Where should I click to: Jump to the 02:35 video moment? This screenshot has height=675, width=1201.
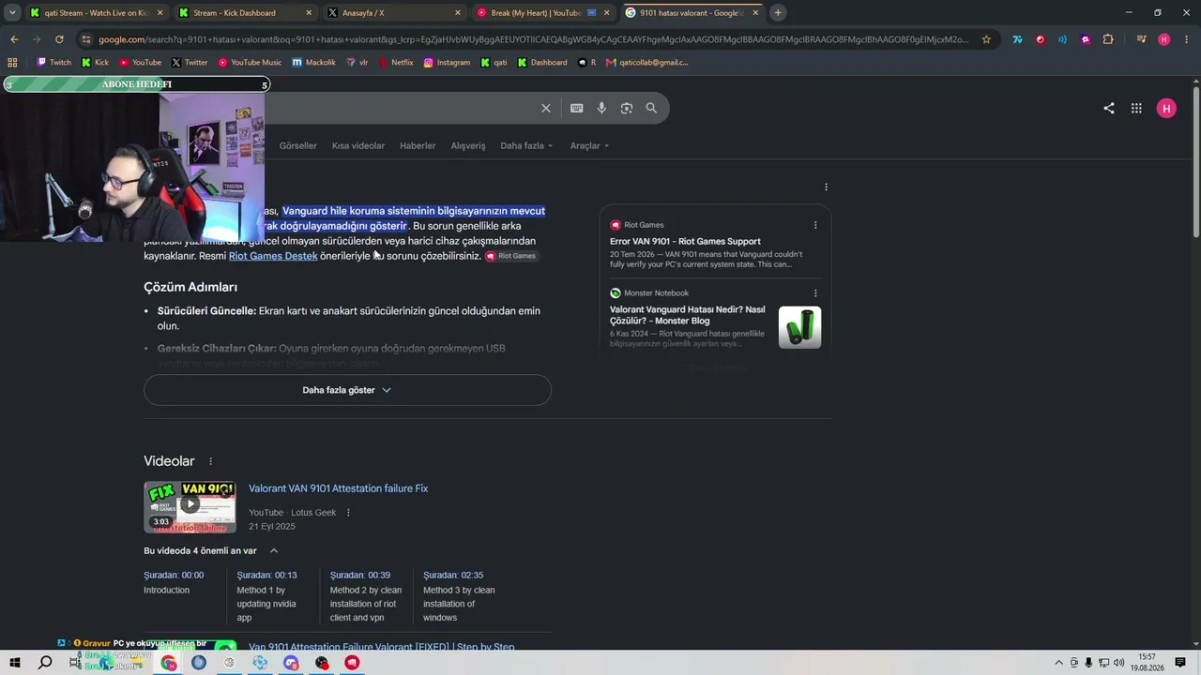(x=453, y=576)
